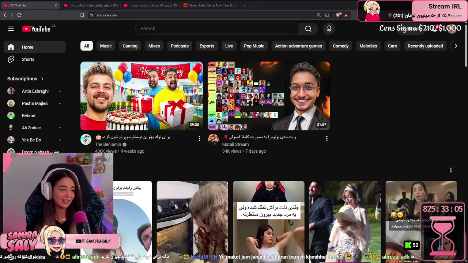Screen dimensions: 468x263
Task: Open a new browser tab
Action: tap(245, 5)
